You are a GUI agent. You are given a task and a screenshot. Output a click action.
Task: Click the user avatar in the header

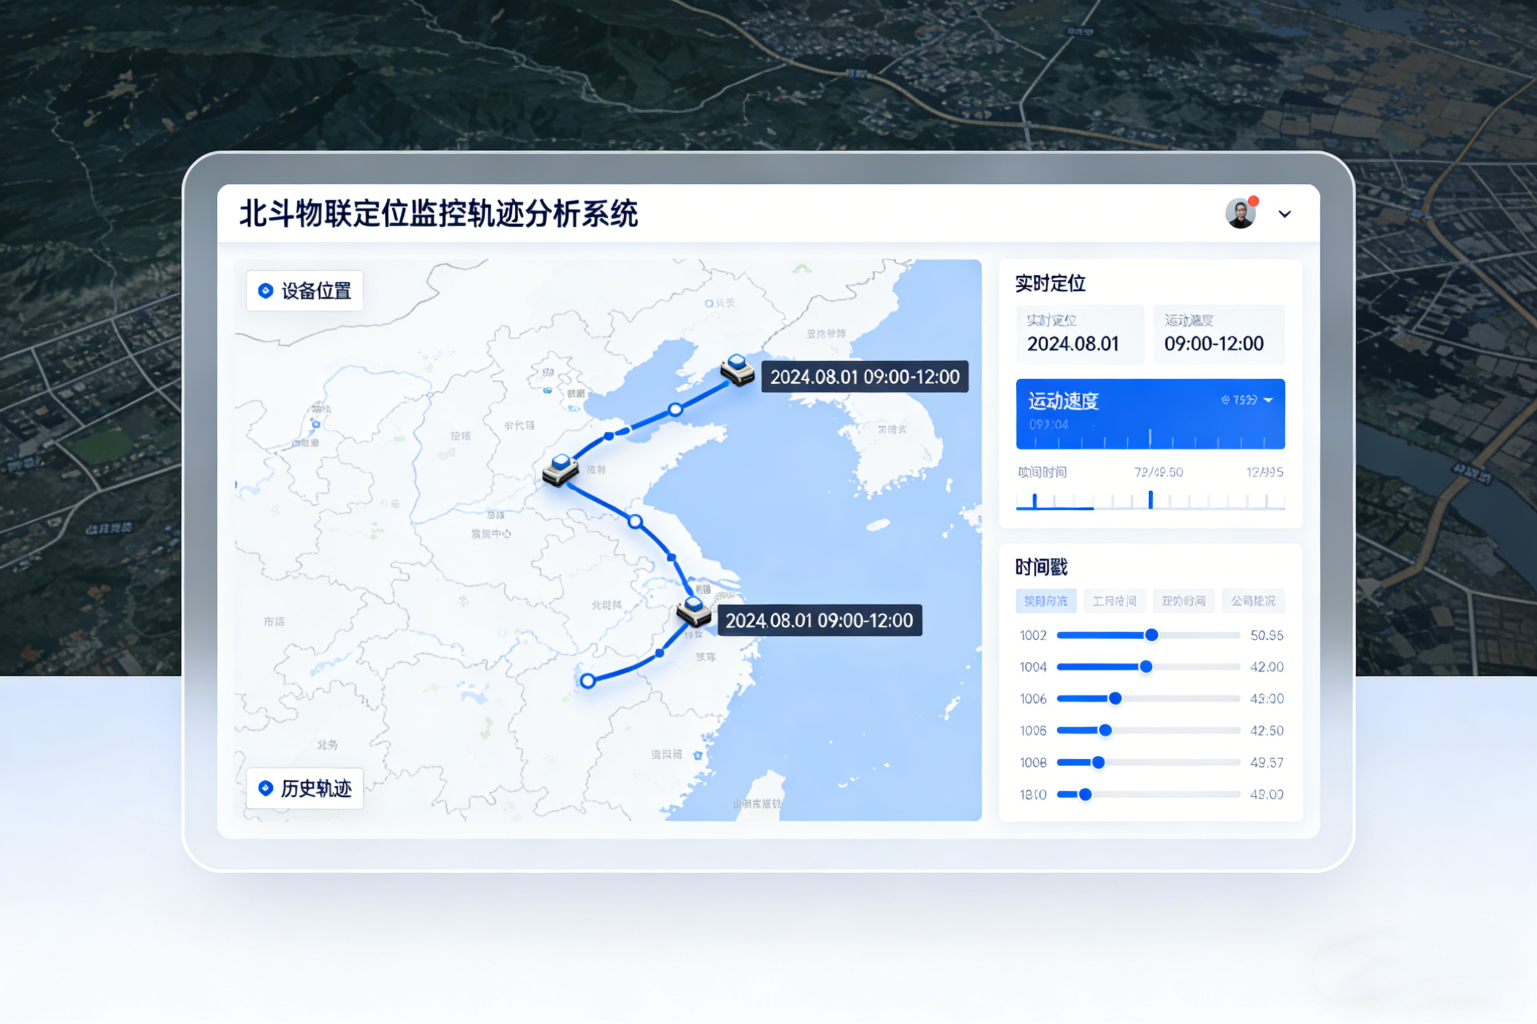click(1240, 214)
